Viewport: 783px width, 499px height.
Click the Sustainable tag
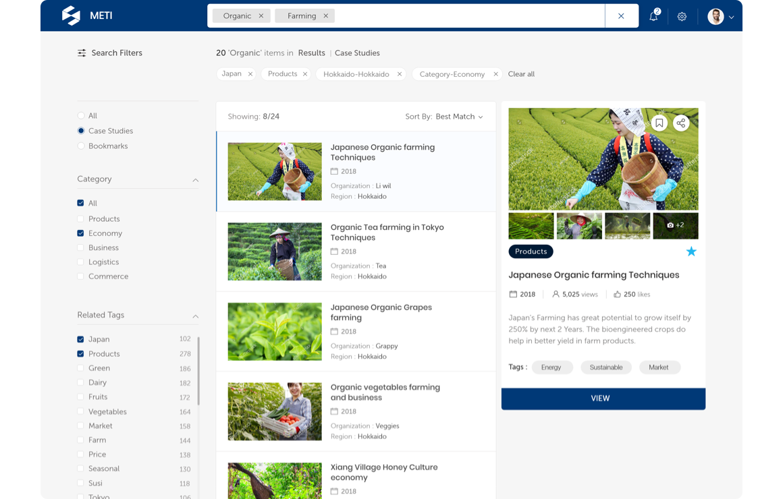pyautogui.click(x=606, y=368)
